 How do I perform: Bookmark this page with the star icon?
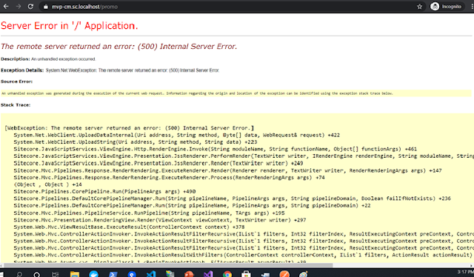[419, 7]
